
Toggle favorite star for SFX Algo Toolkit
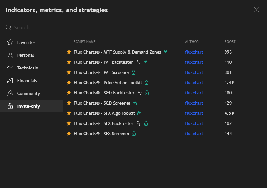point(69,113)
